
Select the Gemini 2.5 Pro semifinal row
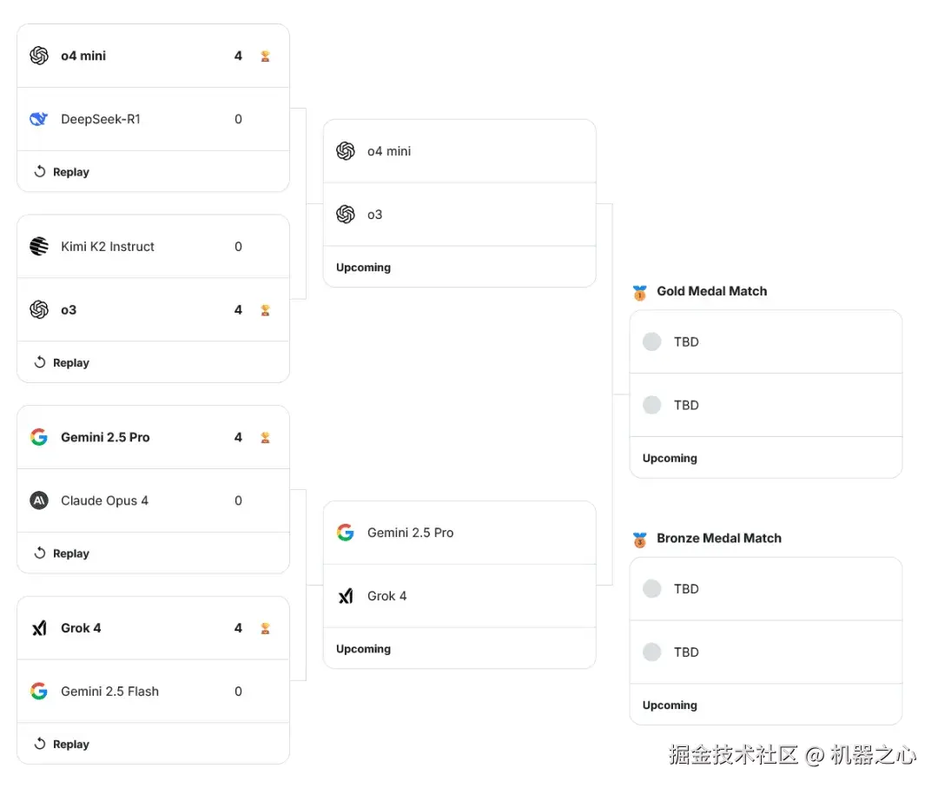point(459,533)
